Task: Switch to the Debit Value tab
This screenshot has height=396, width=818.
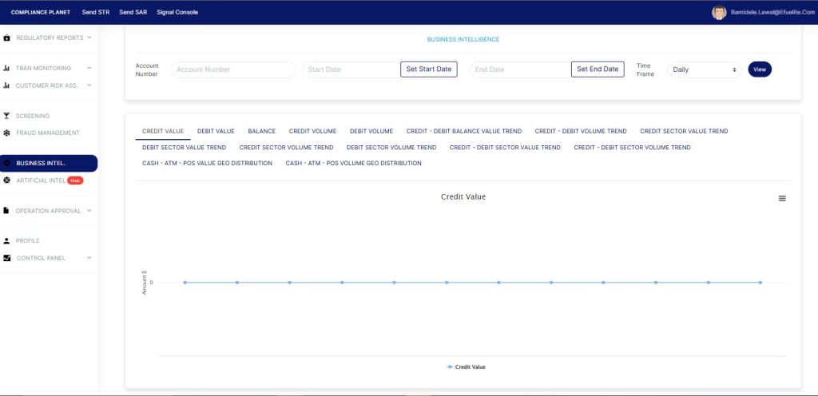Action: (216, 131)
